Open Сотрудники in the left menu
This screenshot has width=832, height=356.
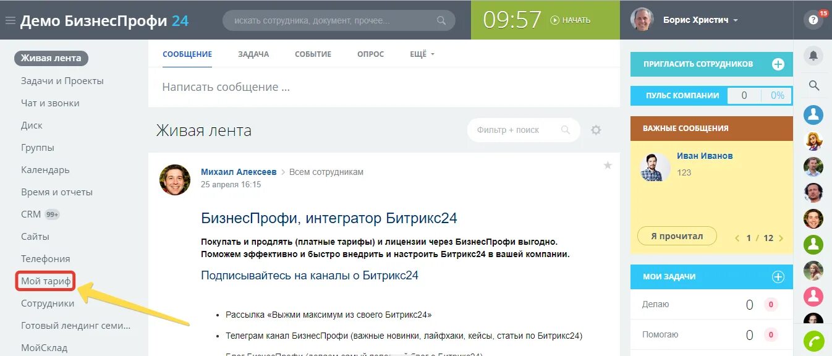(48, 303)
